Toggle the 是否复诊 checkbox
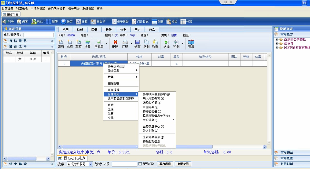This screenshot has height=169, width=310. (140, 164)
